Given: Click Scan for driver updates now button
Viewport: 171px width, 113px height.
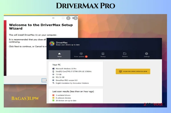Looking at the screenshot, I should coord(133,71).
